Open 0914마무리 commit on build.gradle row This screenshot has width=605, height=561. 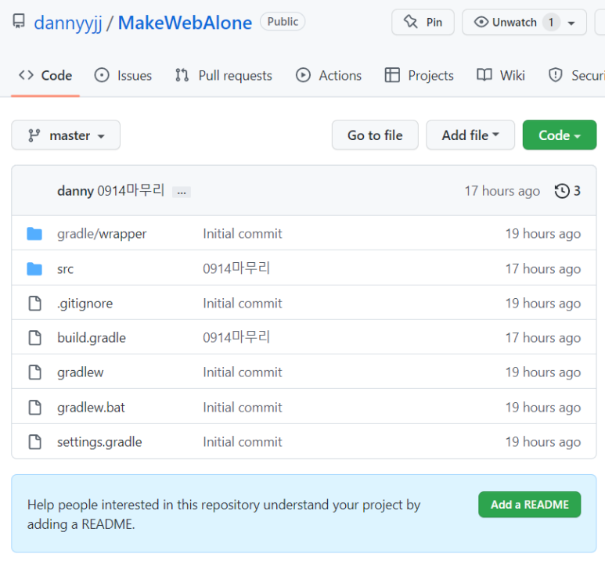pos(236,337)
